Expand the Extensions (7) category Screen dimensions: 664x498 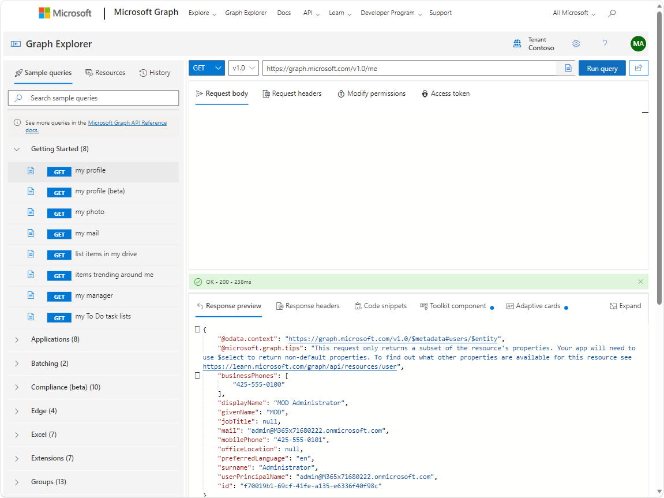17,458
